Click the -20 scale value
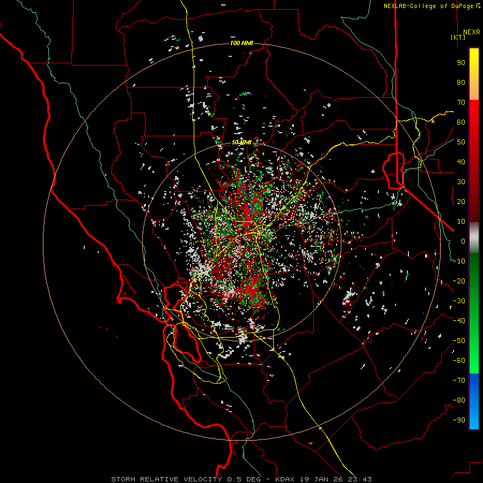Screen dimensions: 483x483 coord(459,281)
